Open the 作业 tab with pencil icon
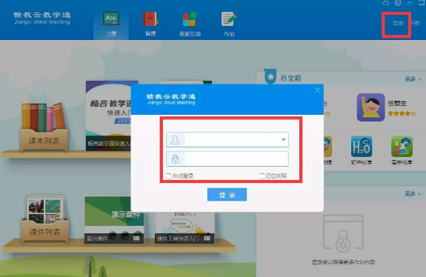 229,24
